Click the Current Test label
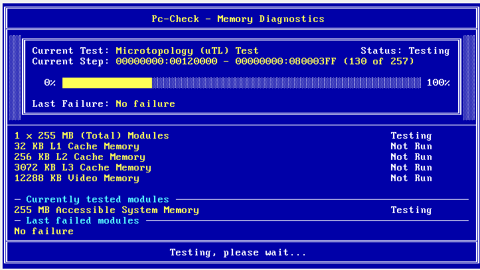This screenshot has height=270, width=480. pyautogui.click(x=71, y=51)
